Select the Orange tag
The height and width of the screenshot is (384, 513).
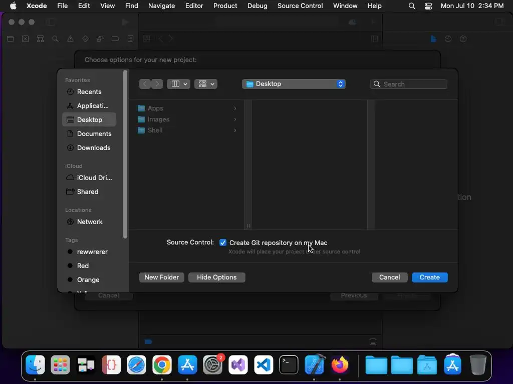pyautogui.click(x=89, y=280)
